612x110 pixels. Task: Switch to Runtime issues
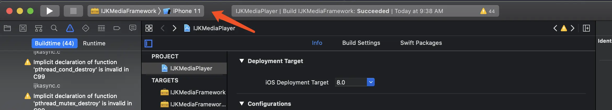(94, 43)
